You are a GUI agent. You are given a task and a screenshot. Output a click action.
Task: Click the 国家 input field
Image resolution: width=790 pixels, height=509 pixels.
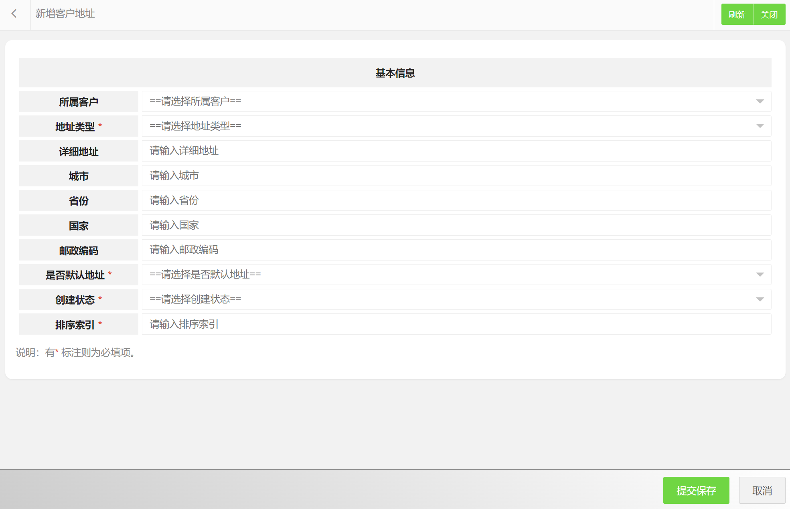point(456,225)
